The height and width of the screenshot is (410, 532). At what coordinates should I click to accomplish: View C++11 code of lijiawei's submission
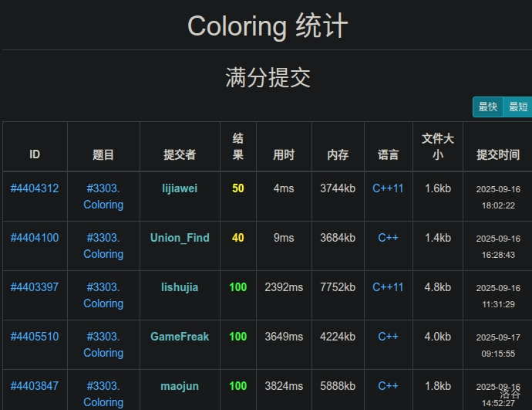pos(388,188)
